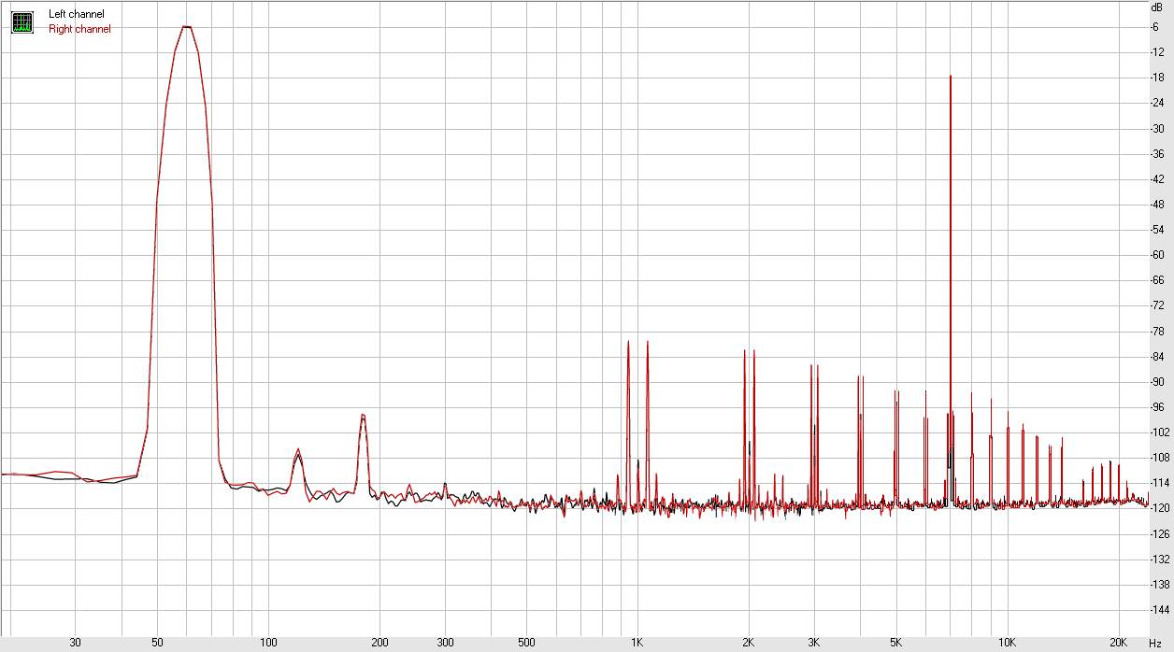Select the "Right channel" legend label
Image resolution: width=1174 pixels, height=652 pixels.
[x=79, y=29]
